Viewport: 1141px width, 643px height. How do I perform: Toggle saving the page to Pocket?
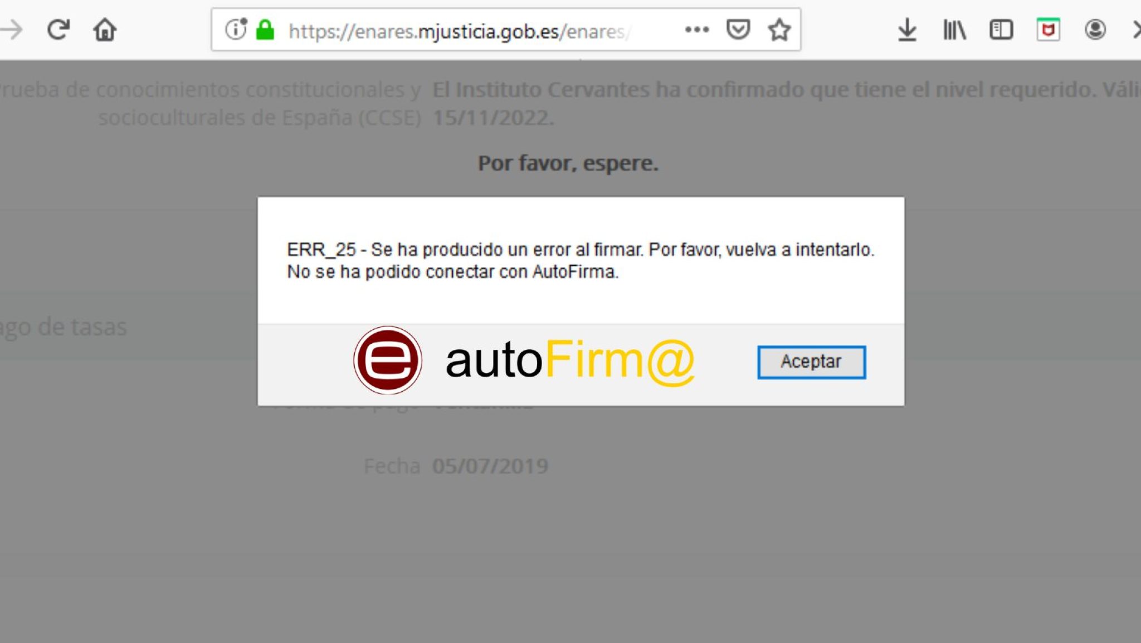(739, 30)
